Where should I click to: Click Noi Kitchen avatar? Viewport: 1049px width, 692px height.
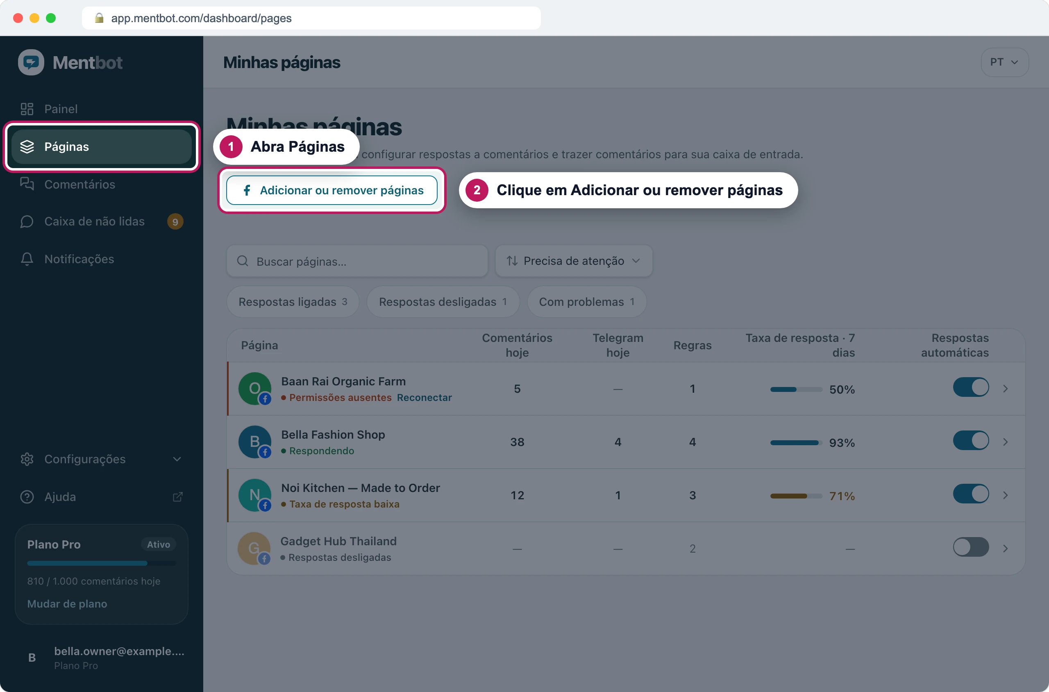point(255,495)
